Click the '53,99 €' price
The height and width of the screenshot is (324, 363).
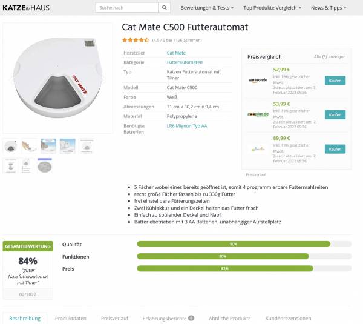pos(281,104)
